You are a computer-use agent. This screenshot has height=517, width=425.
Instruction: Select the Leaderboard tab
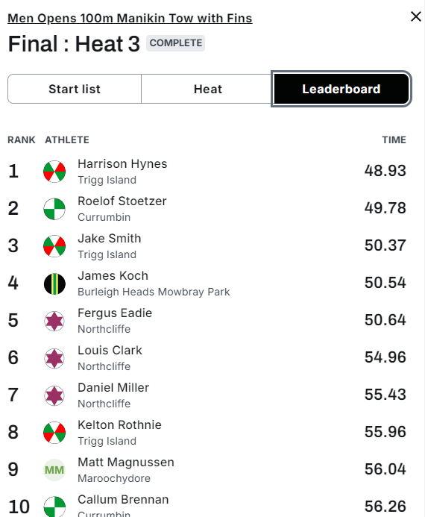(x=341, y=89)
